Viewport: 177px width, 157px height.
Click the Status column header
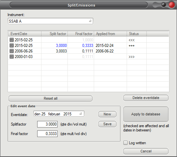pyautogui.click(x=137, y=34)
